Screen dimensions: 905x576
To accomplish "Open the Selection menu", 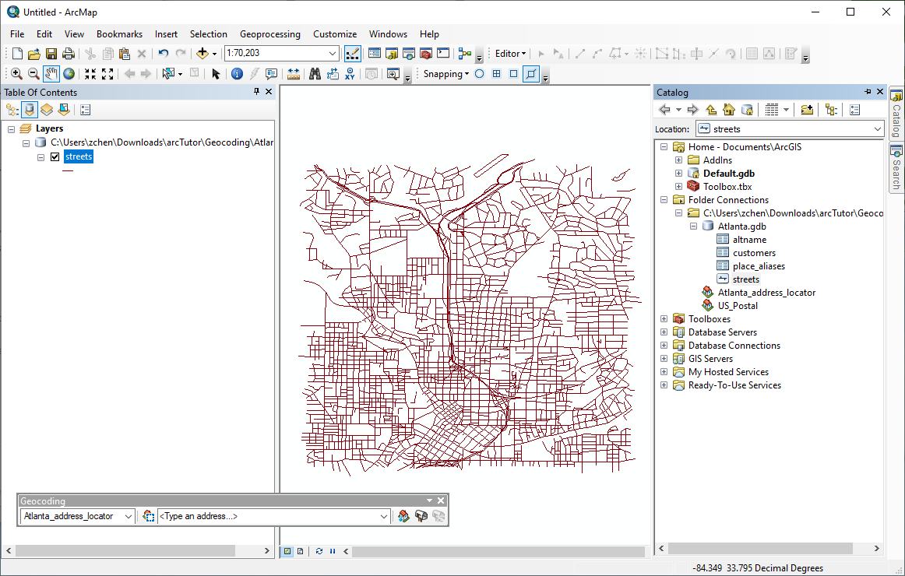I will pos(209,34).
